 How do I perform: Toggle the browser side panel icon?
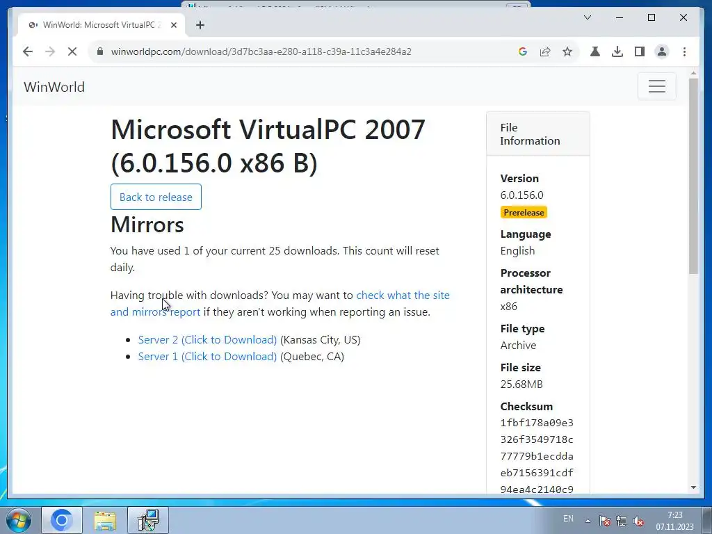click(x=640, y=51)
